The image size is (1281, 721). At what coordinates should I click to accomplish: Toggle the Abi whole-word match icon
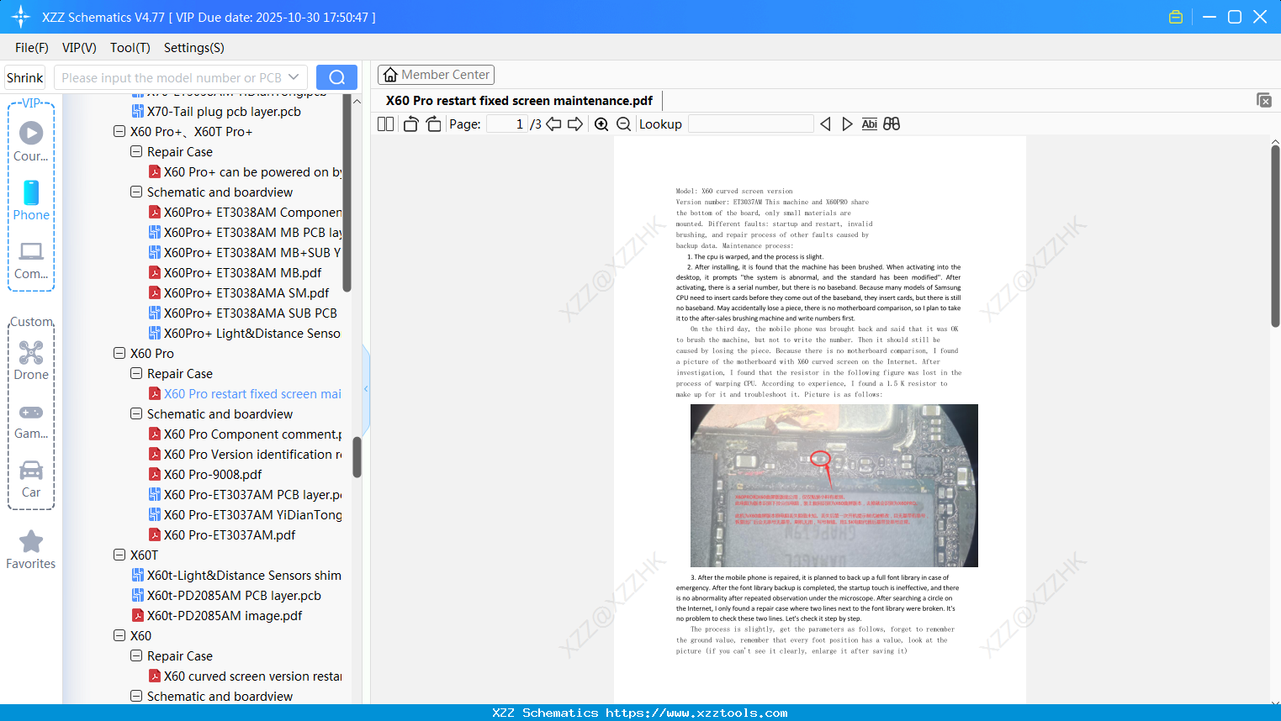pos(870,124)
